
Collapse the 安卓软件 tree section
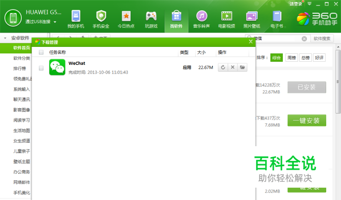pos(5,38)
